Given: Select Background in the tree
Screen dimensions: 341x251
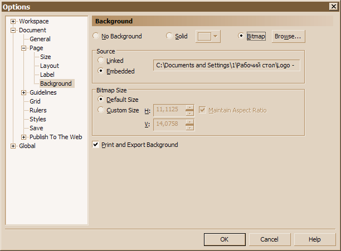Looking at the screenshot, I should pos(57,83).
